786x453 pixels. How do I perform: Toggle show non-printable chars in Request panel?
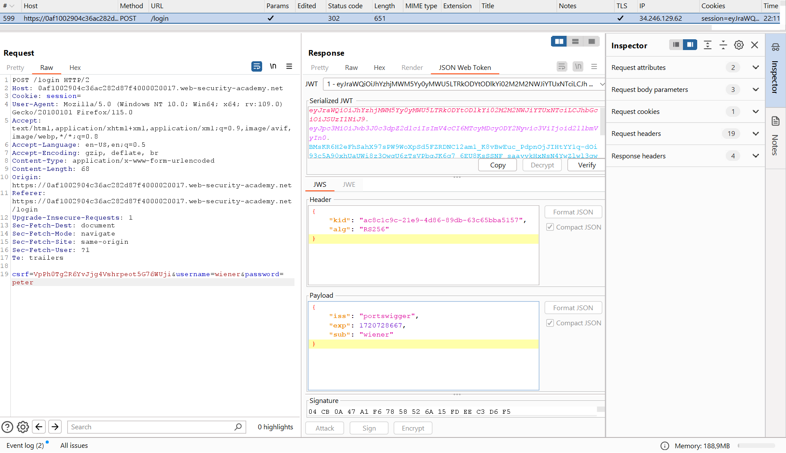(273, 66)
